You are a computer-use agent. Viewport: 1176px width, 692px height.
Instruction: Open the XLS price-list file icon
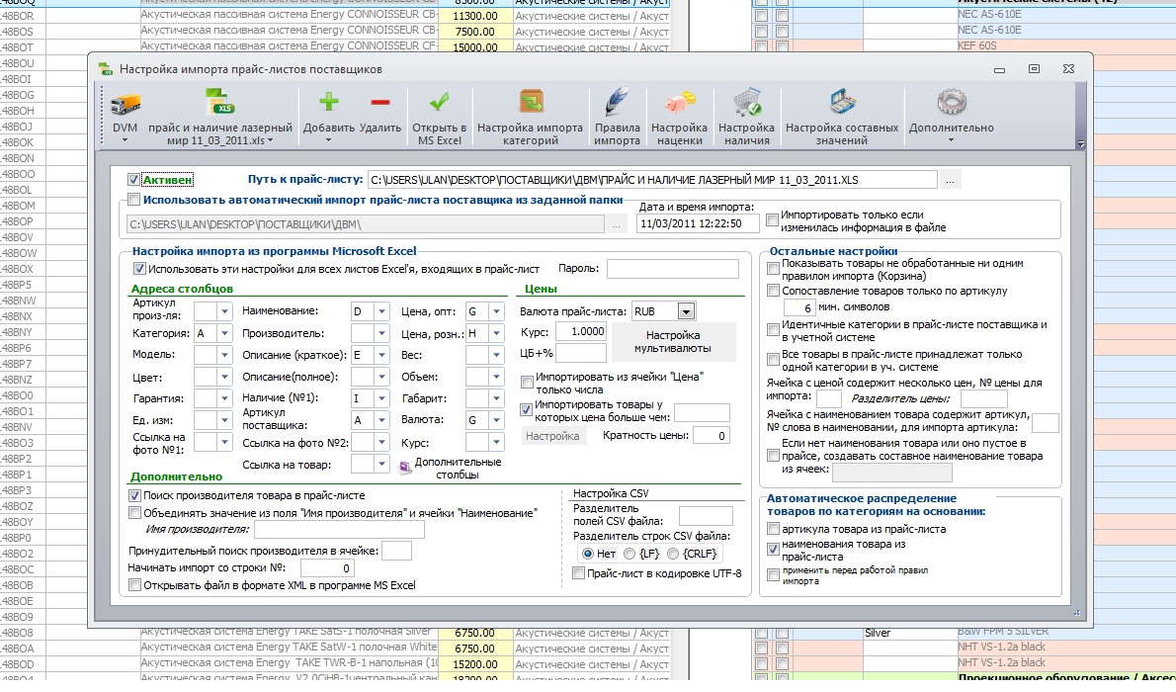point(219,102)
